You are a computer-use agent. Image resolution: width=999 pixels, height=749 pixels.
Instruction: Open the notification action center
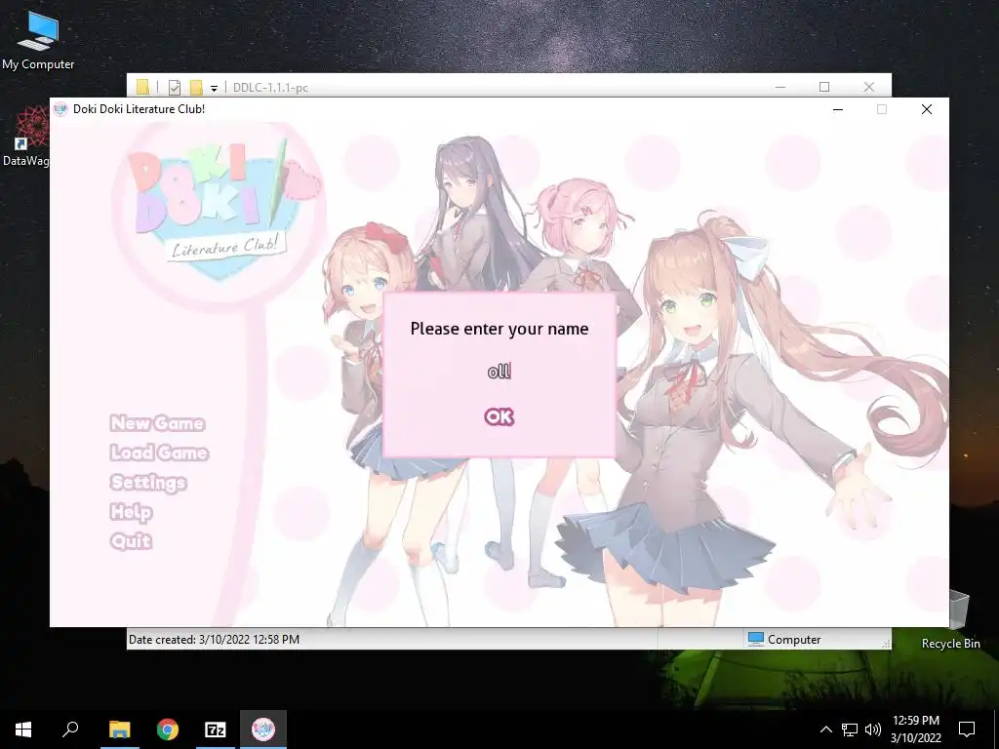point(967,729)
